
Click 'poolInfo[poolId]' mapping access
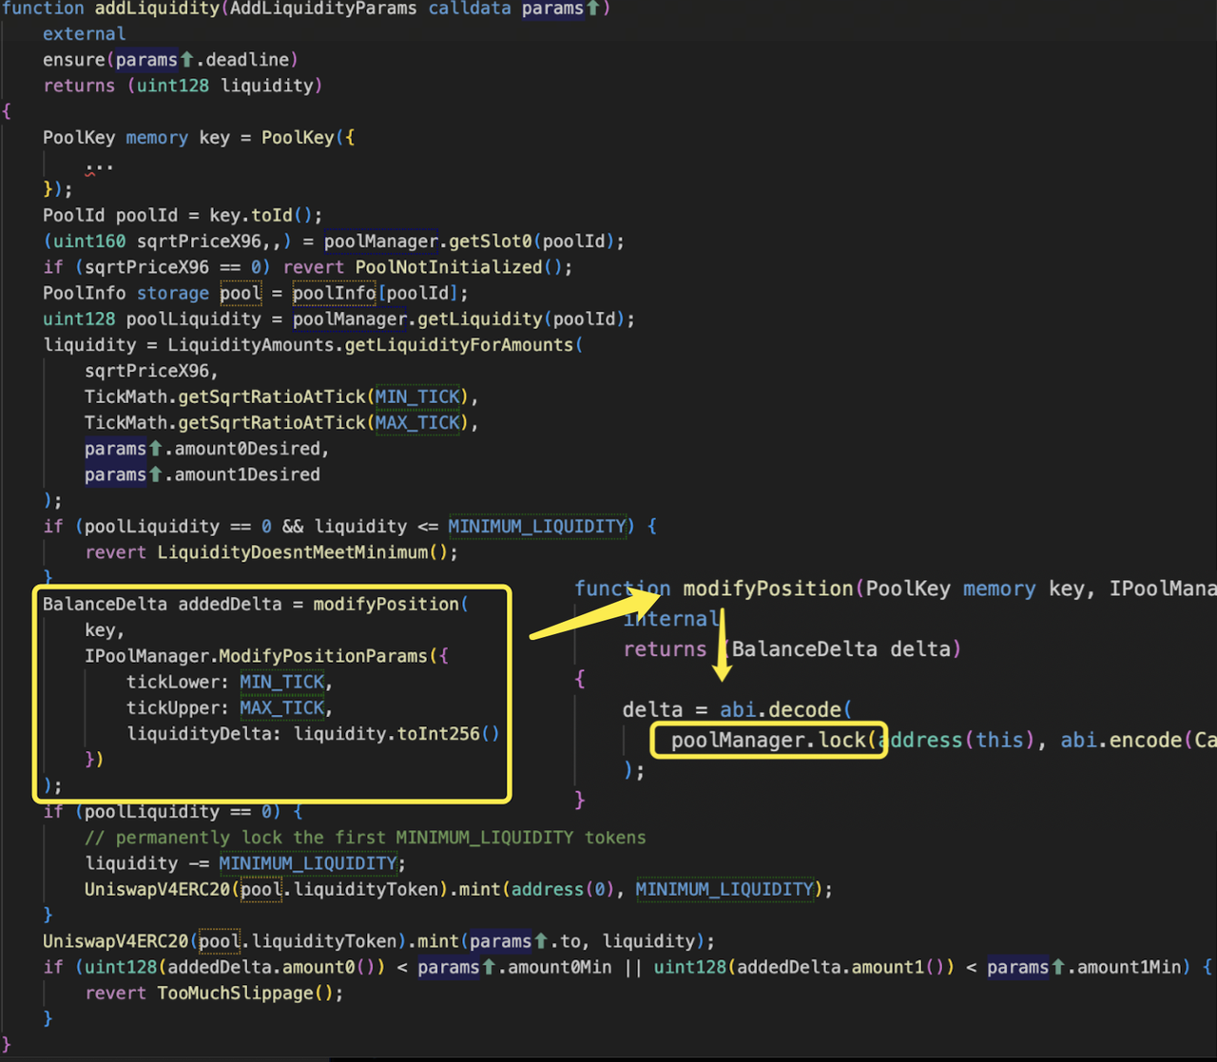[376, 293]
